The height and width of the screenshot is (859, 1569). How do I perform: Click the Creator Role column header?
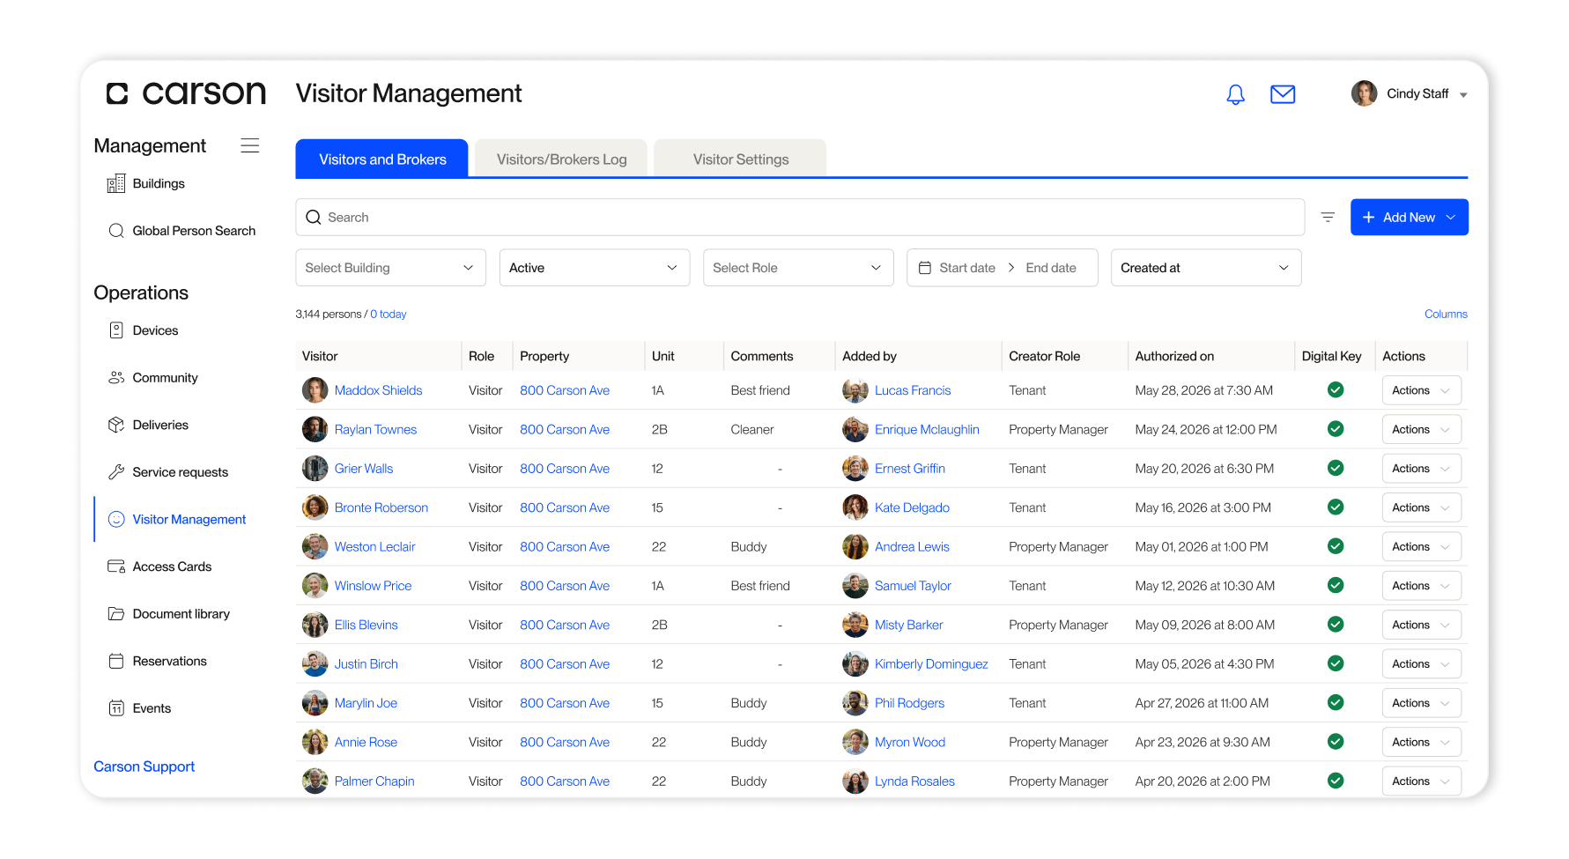point(1044,356)
